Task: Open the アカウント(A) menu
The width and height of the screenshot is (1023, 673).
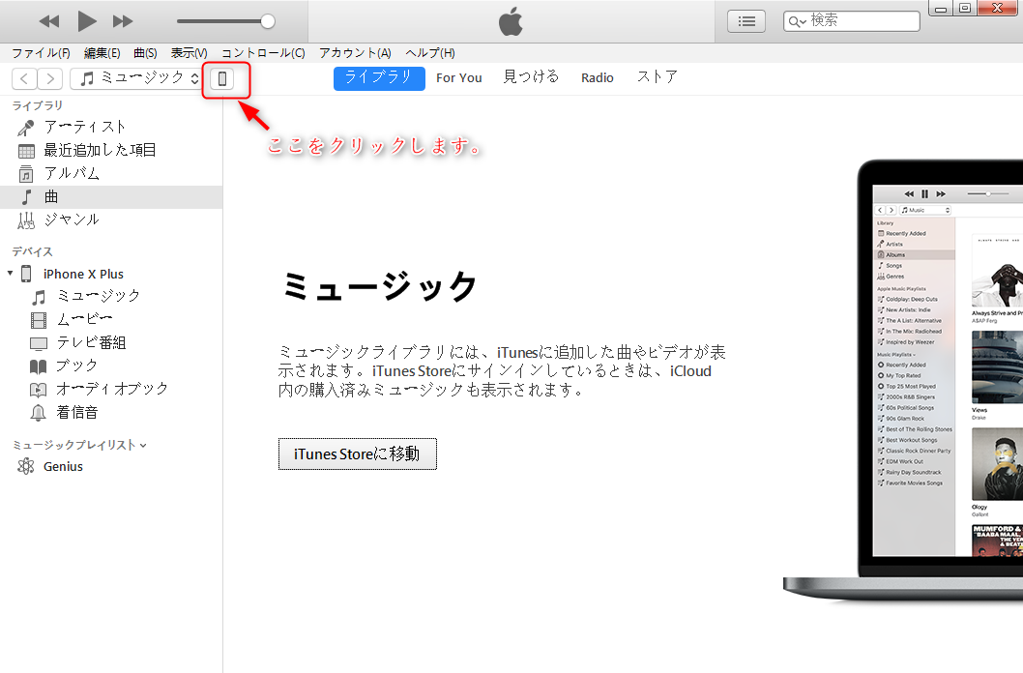Action: pyautogui.click(x=355, y=53)
